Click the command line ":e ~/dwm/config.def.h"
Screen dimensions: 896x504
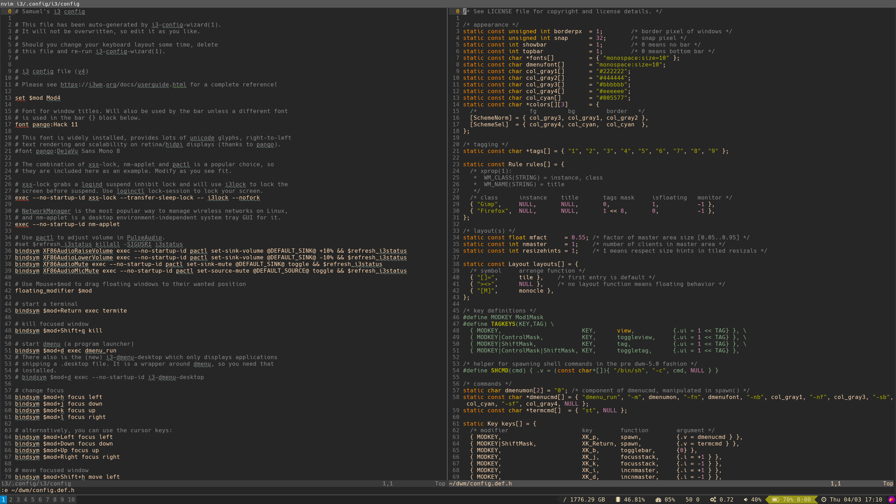pyautogui.click(x=38, y=490)
